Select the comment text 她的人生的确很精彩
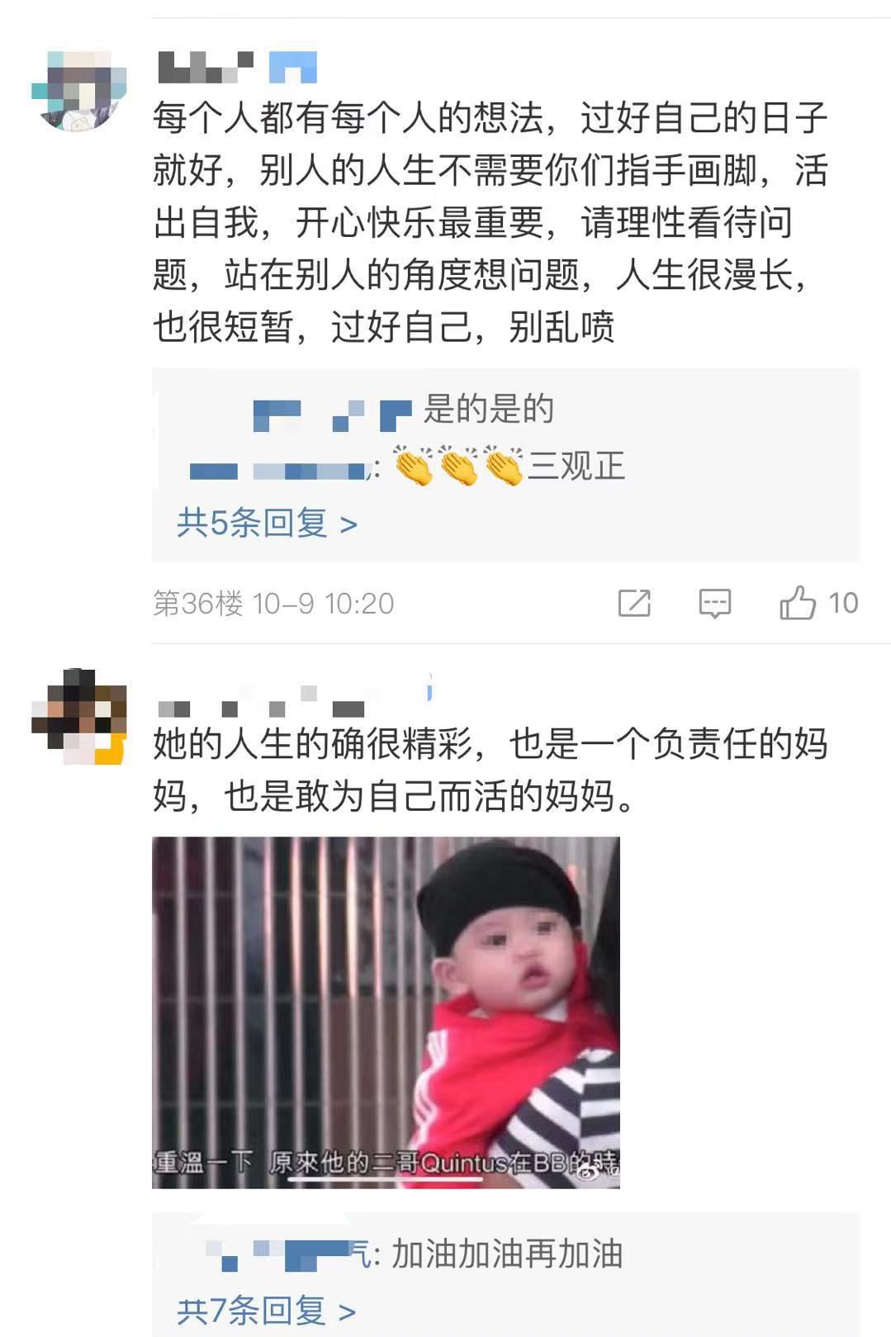891x1337 pixels. pyautogui.click(x=313, y=744)
